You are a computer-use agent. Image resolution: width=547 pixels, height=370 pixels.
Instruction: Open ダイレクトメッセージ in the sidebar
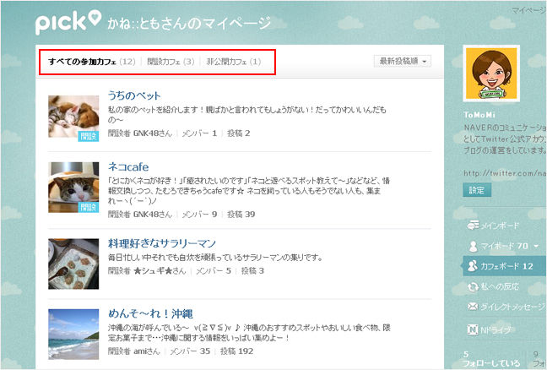506,307
